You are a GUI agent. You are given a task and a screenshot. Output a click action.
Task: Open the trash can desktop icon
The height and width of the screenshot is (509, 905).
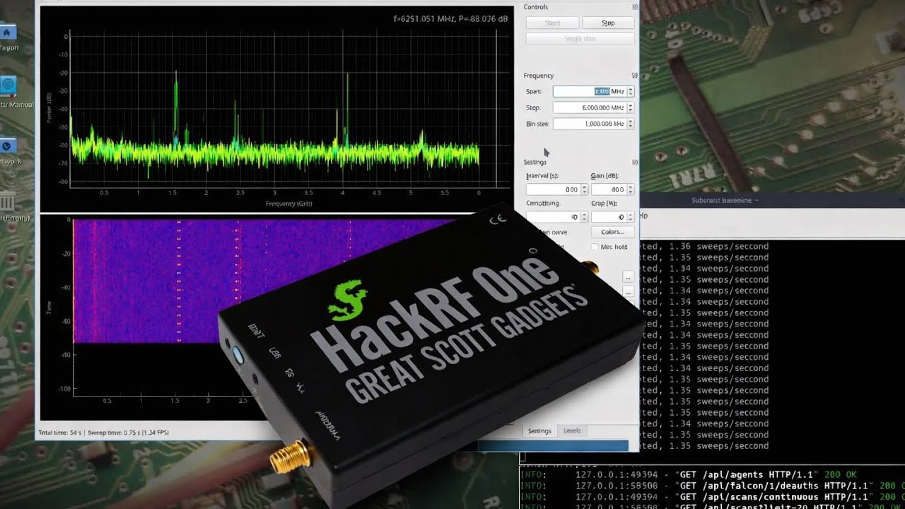pos(6,202)
